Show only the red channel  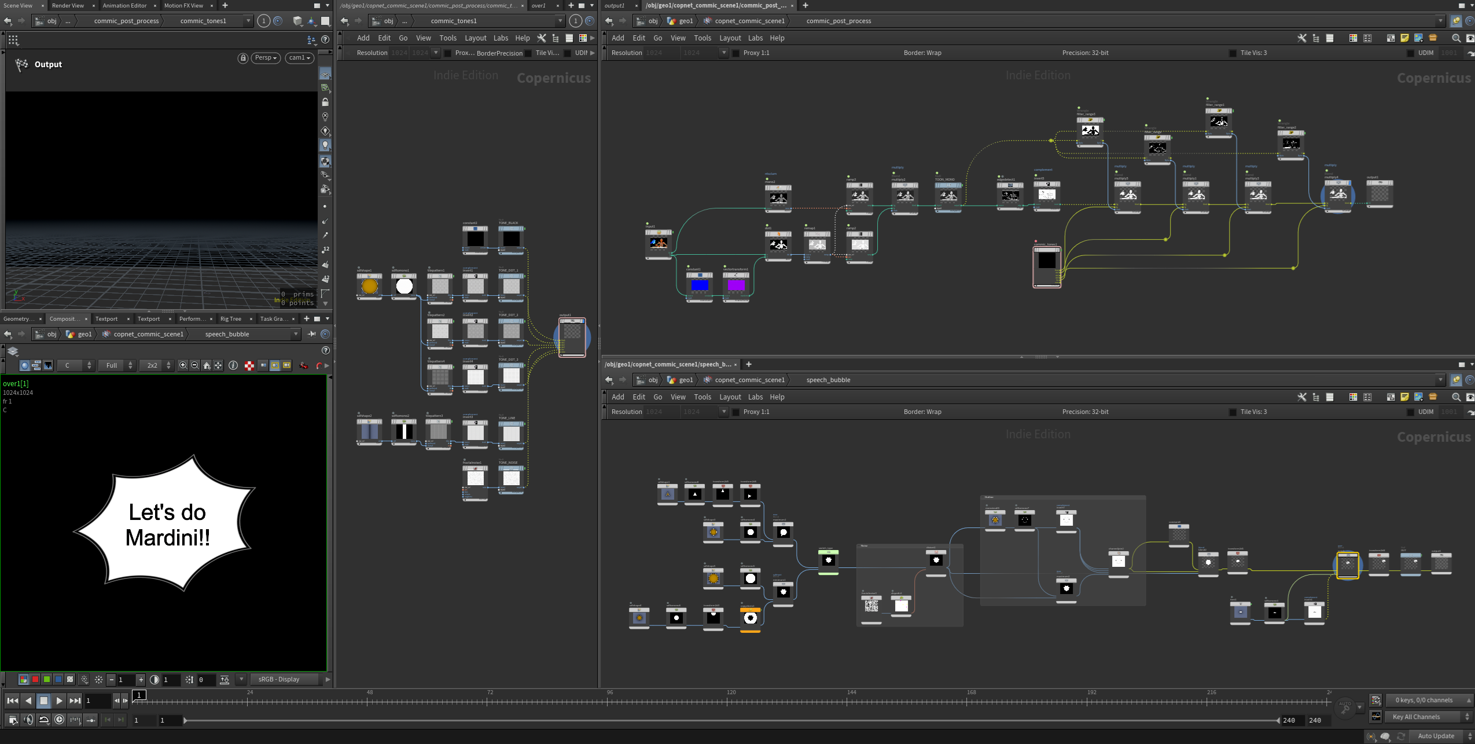pyautogui.click(x=35, y=679)
